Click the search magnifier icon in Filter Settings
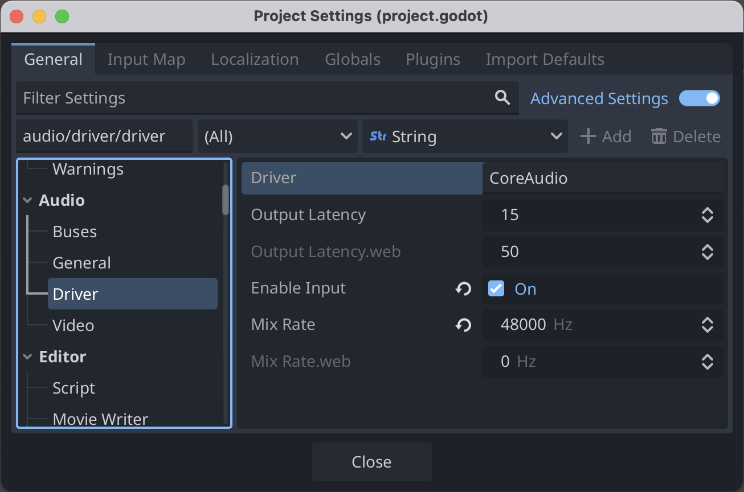The height and width of the screenshot is (492, 744). point(502,98)
